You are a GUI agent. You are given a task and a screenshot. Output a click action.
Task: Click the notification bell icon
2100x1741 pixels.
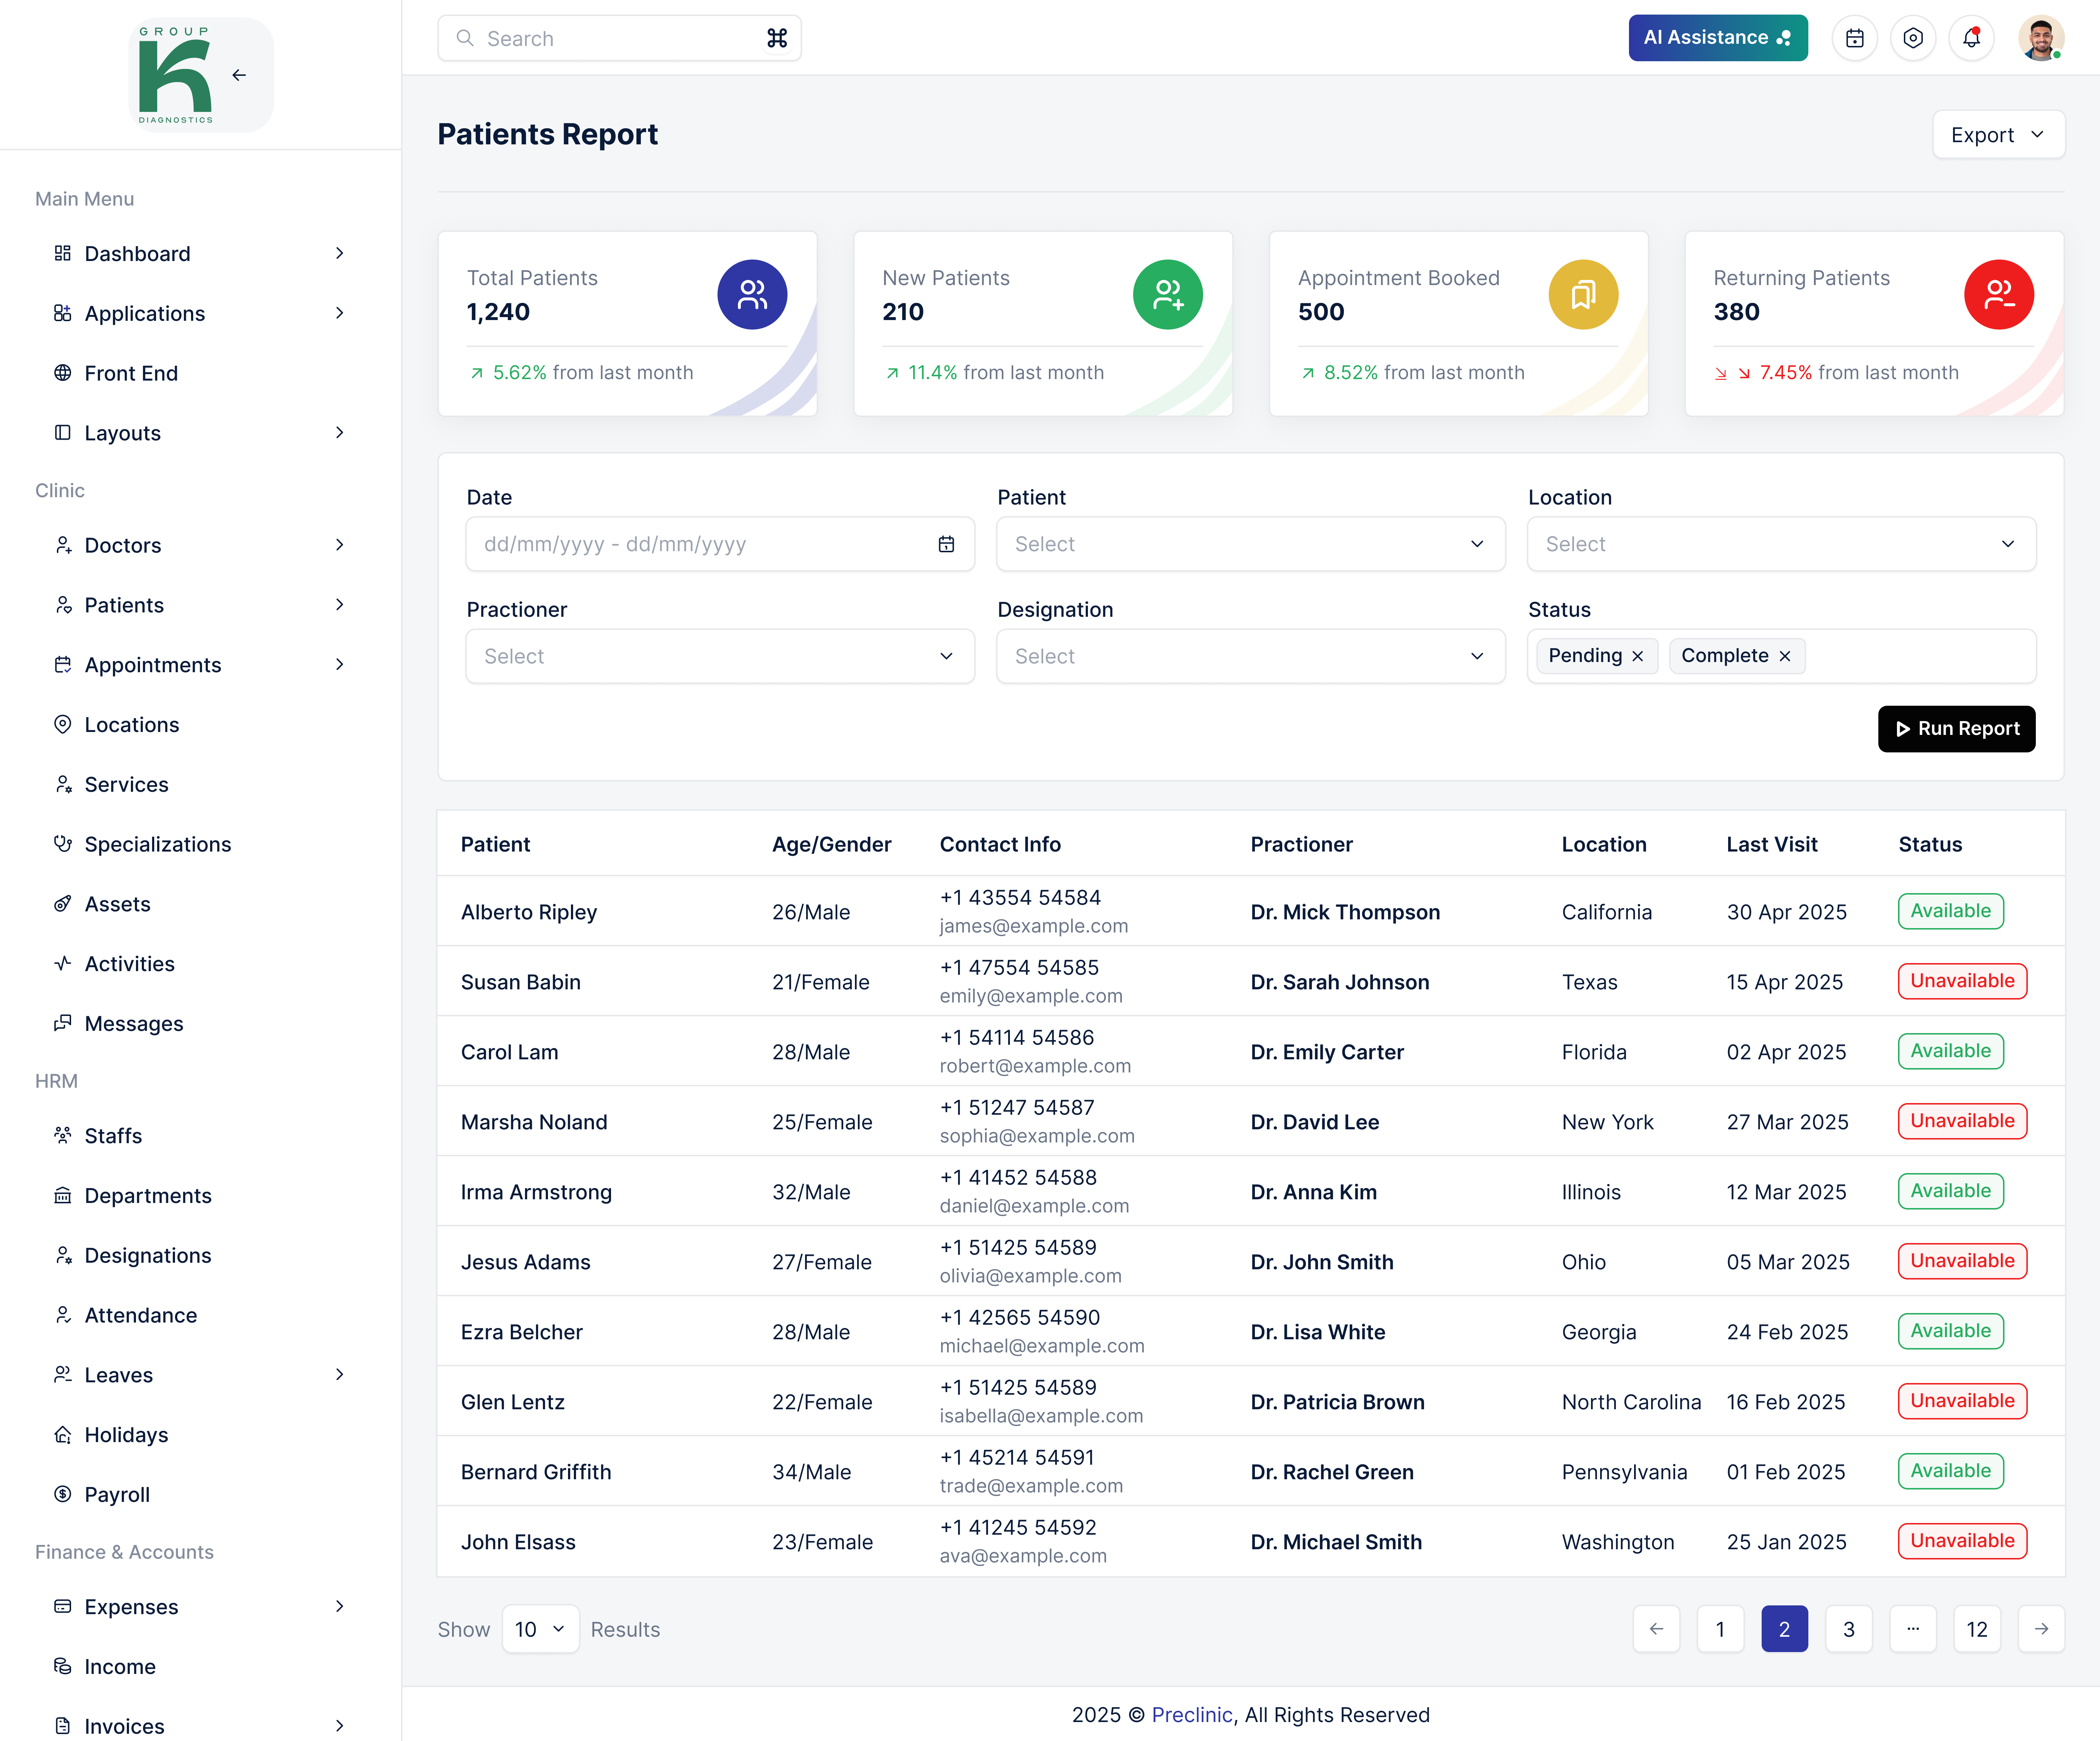1971,38
